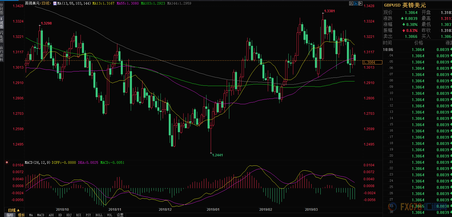Open the 设置 settings button
The width and height of the screenshot is (452, 217).
120,215
